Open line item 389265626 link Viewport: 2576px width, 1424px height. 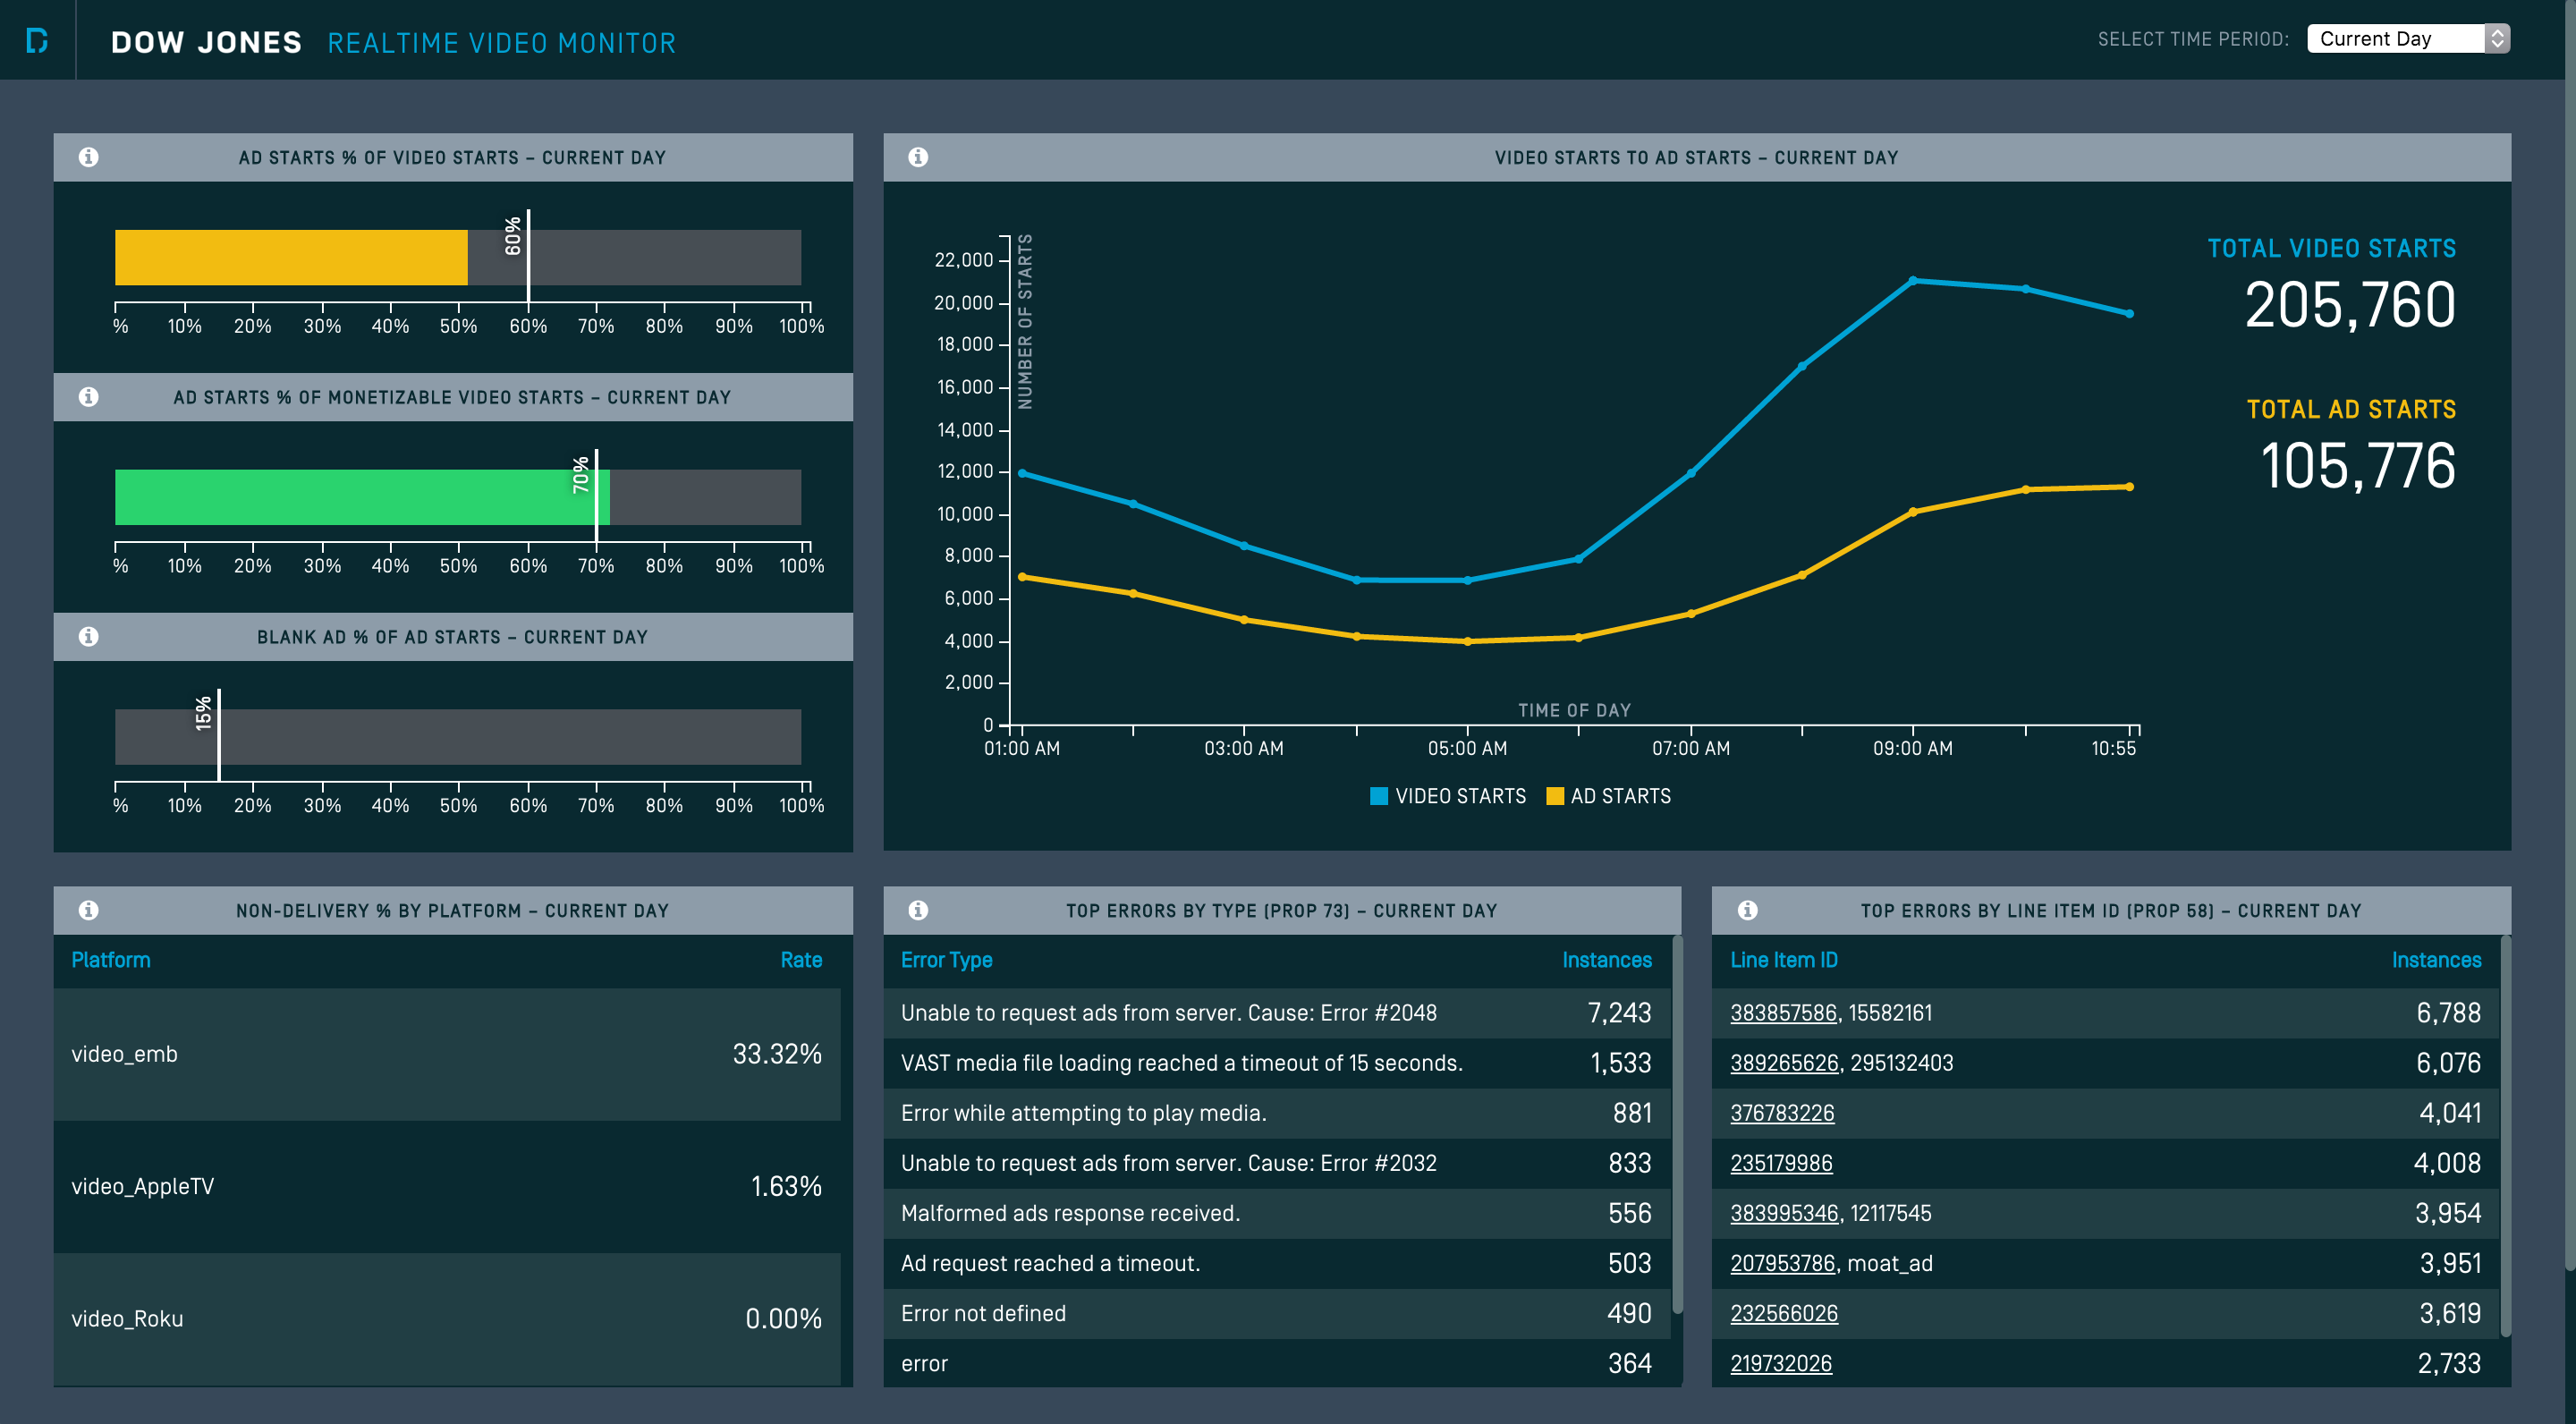click(x=1784, y=1063)
